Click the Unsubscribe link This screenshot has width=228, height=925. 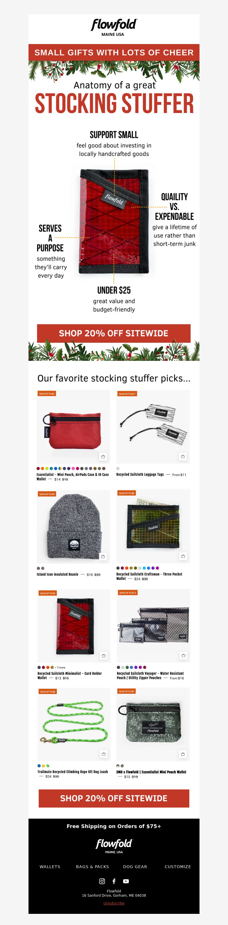(x=114, y=903)
